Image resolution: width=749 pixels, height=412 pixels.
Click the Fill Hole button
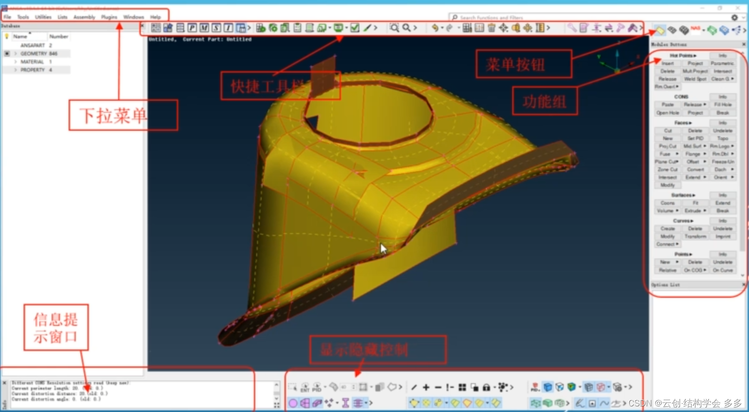tap(723, 105)
